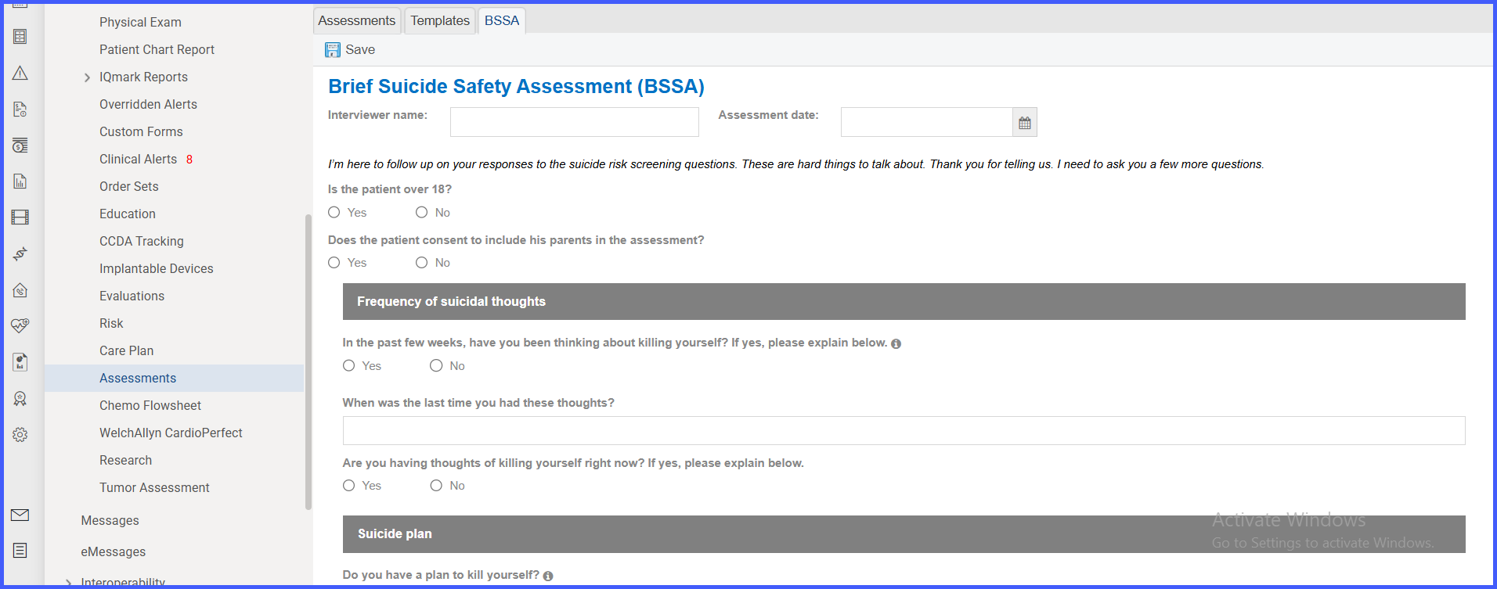The height and width of the screenshot is (589, 1497).
Task: Open the bar chart report icon
Action: click(20, 181)
